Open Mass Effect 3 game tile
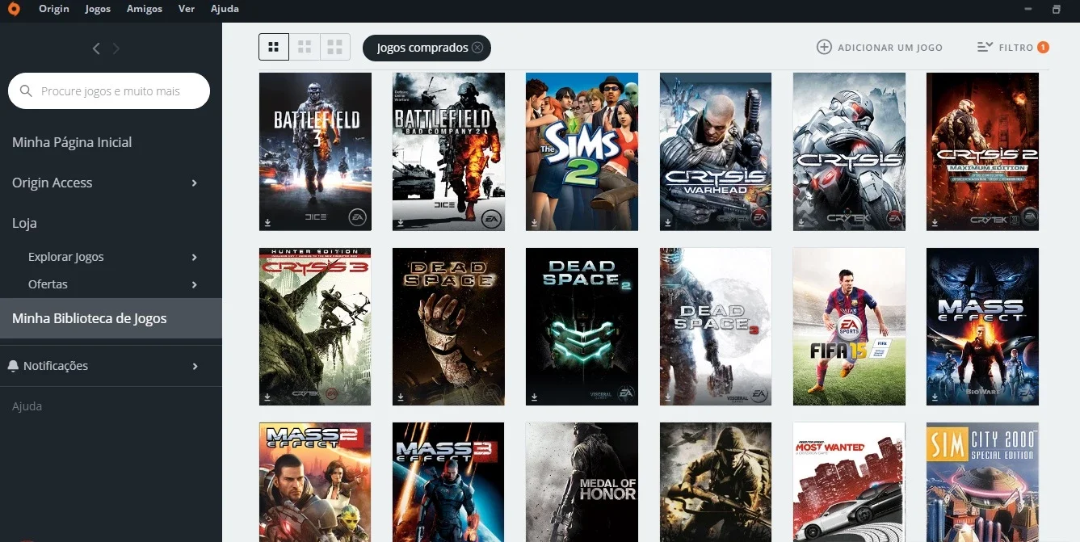The width and height of the screenshot is (1080, 542). point(448,482)
